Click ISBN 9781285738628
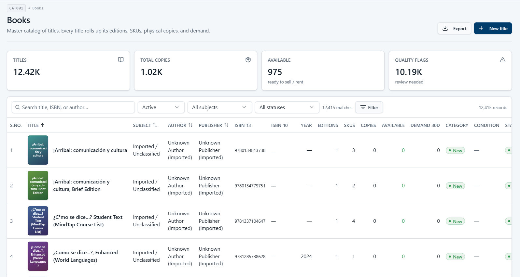The height and width of the screenshot is (277, 520). 250,257
